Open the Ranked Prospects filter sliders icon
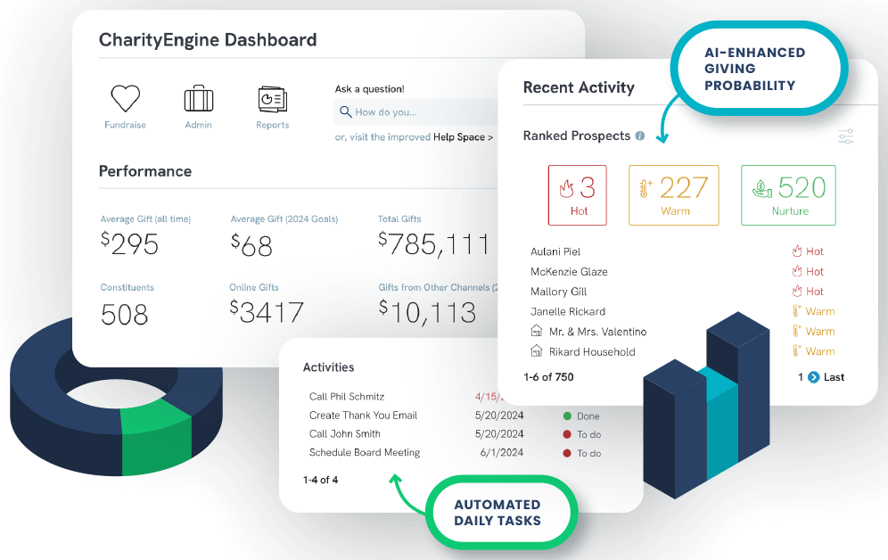888x560 pixels. pyautogui.click(x=845, y=136)
